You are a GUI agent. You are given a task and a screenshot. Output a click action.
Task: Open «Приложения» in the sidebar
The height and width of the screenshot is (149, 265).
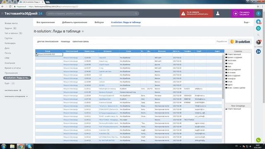pos(11,73)
